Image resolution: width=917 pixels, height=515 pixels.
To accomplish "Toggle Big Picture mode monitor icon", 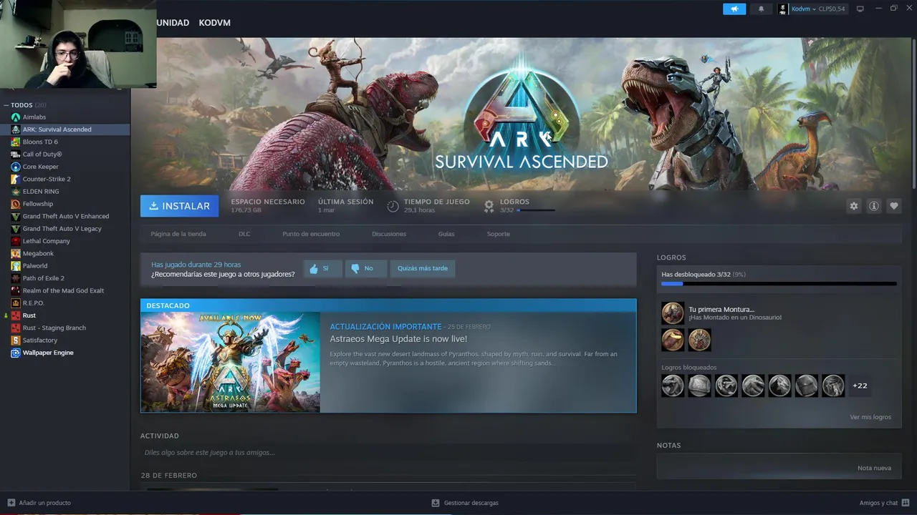I will pos(860,9).
